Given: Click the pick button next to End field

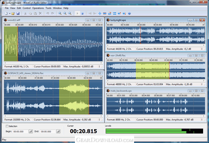Looking at the screenshot, I should [58, 132].
